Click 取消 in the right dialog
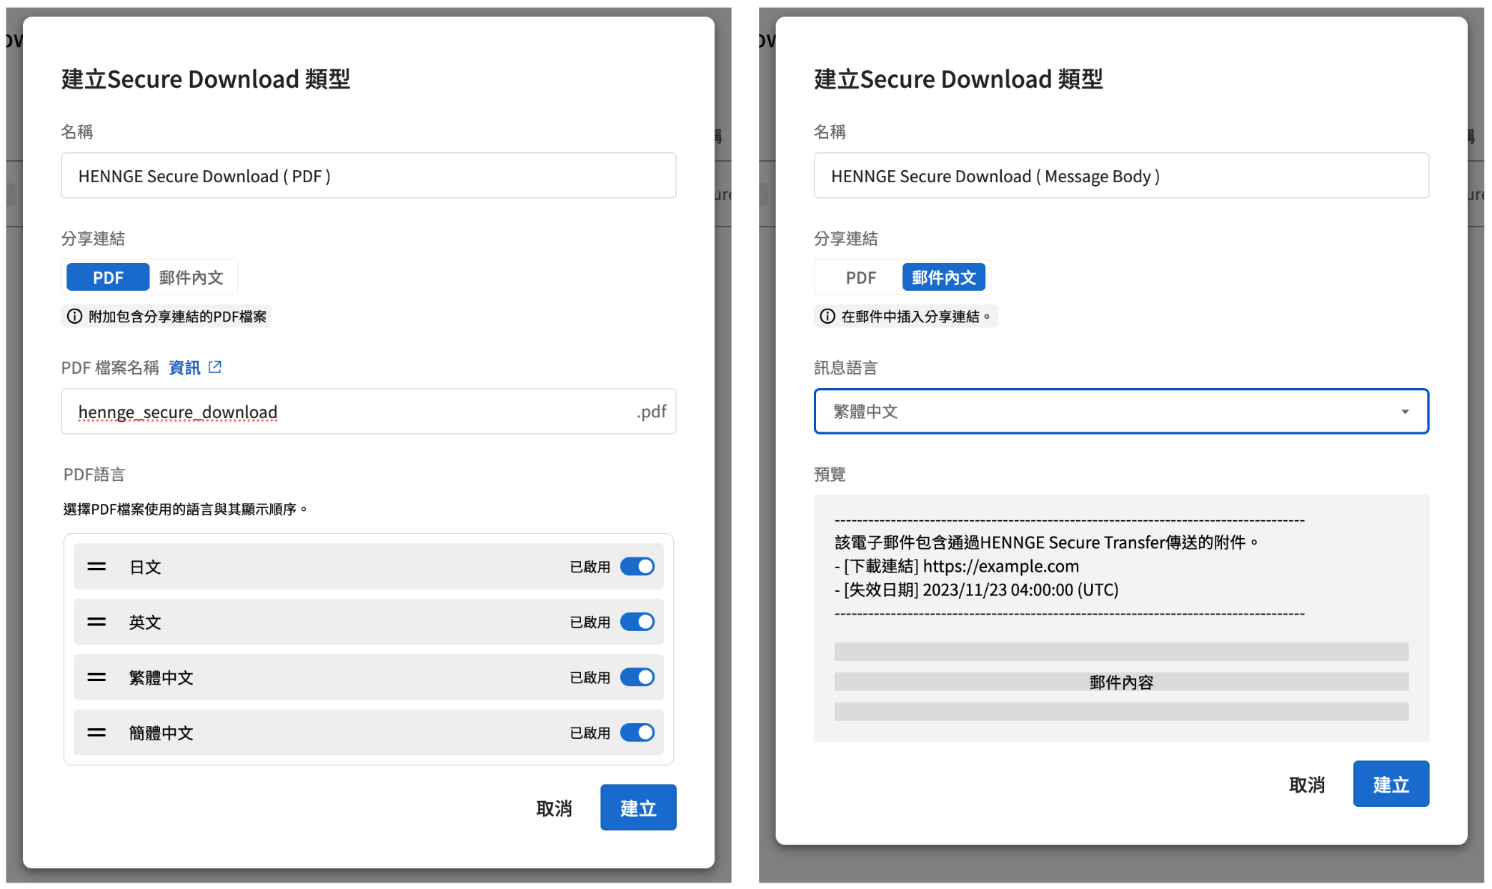The width and height of the screenshot is (1492, 889). click(x=1307, y=785)
